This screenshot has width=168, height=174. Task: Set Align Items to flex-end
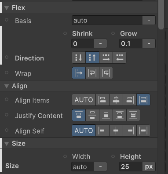(130, 100)
